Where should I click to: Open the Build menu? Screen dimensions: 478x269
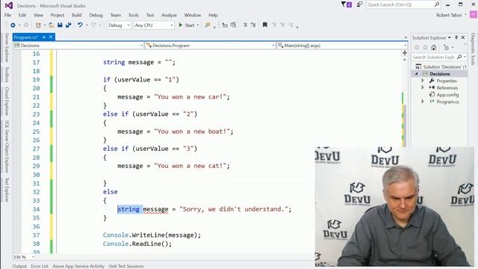(x=76, y=15)
